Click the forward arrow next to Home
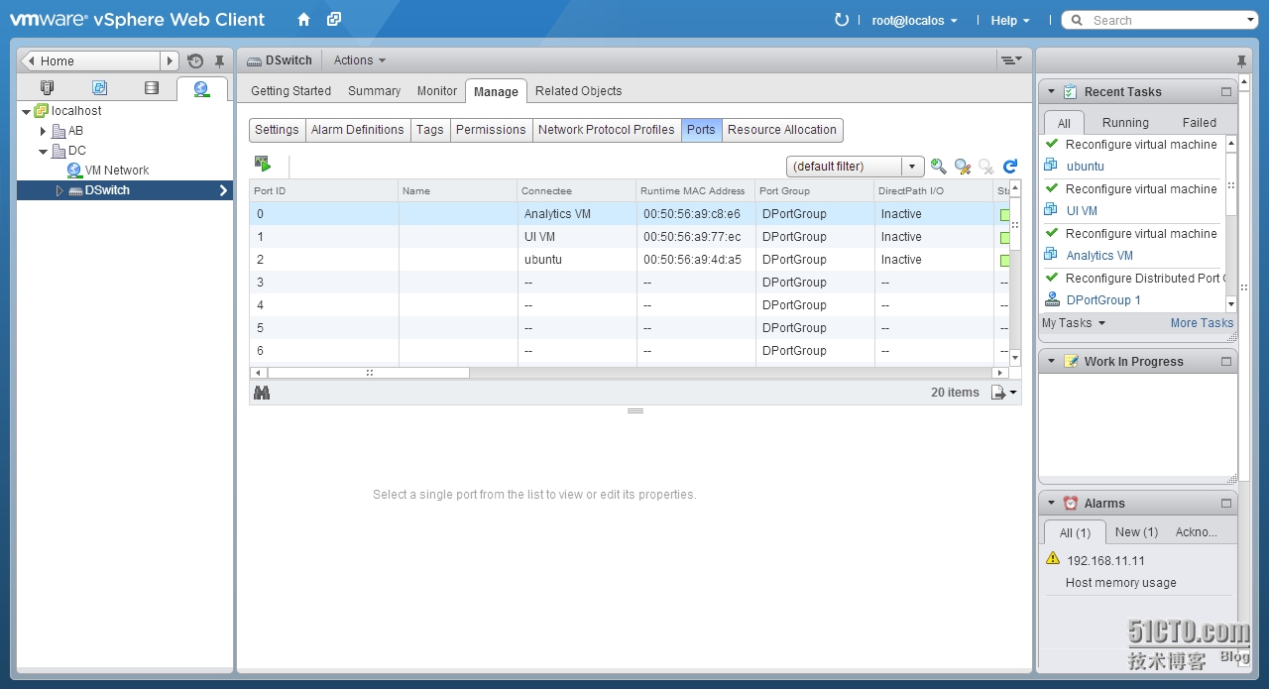 [171, 61]
